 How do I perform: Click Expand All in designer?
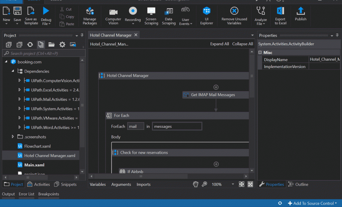pos(219,44)
